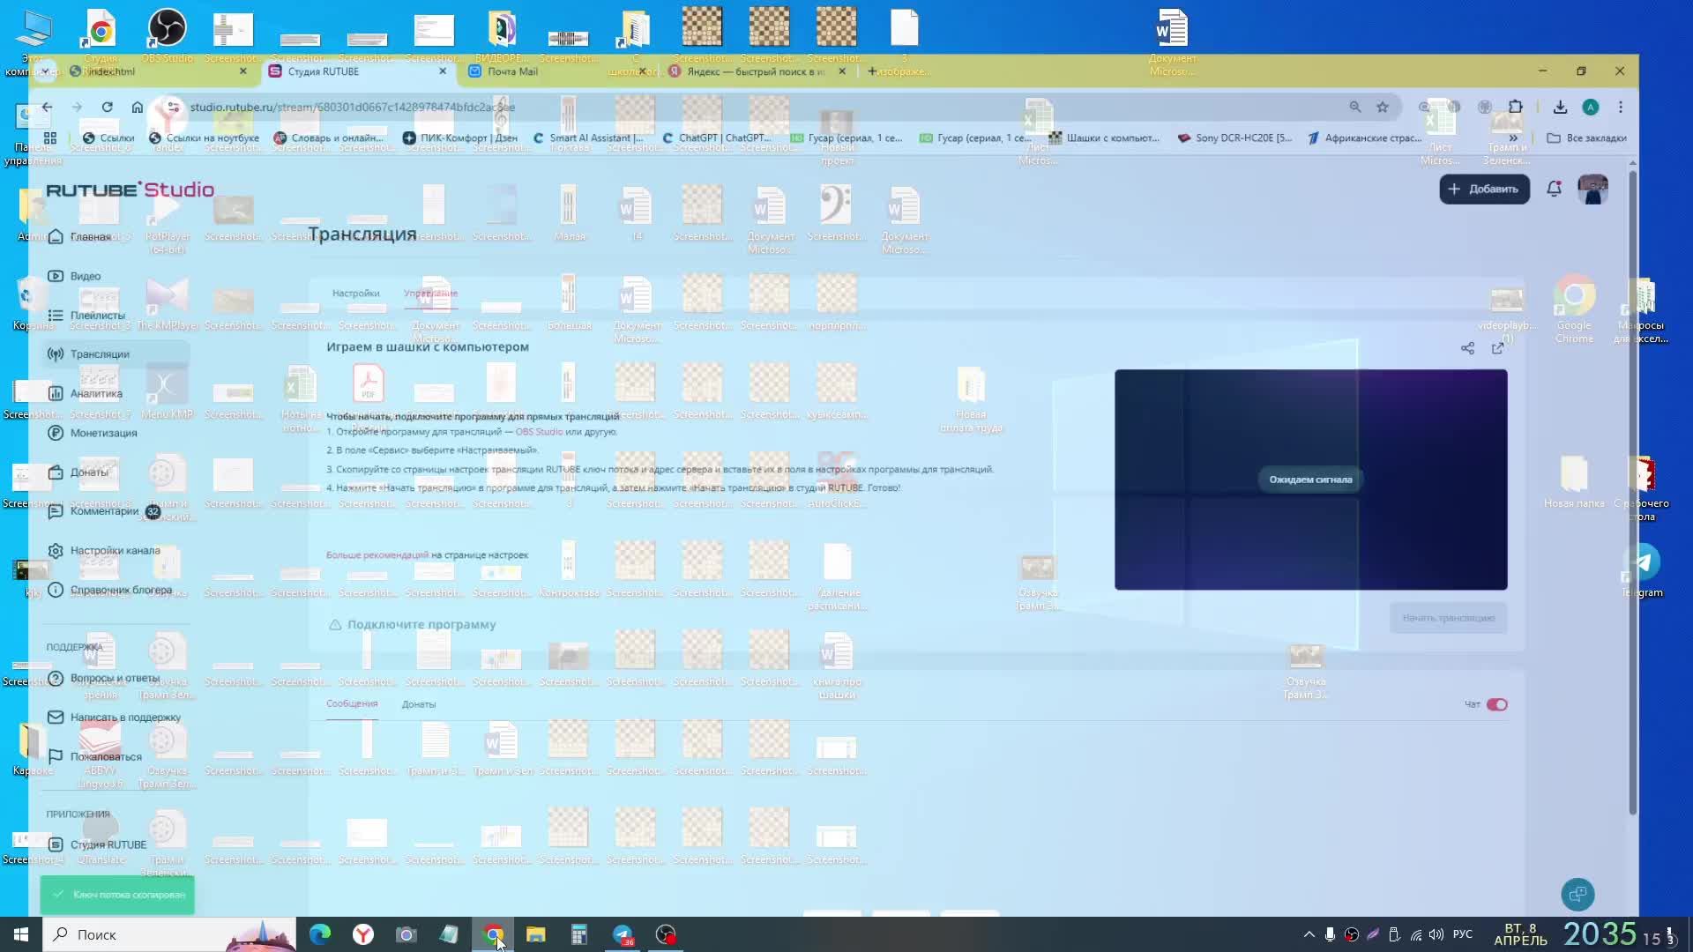The width and height of the screenshot is (1693, 952).
Task: Open Аналитика in the sidebar
Action: [96, 393]
